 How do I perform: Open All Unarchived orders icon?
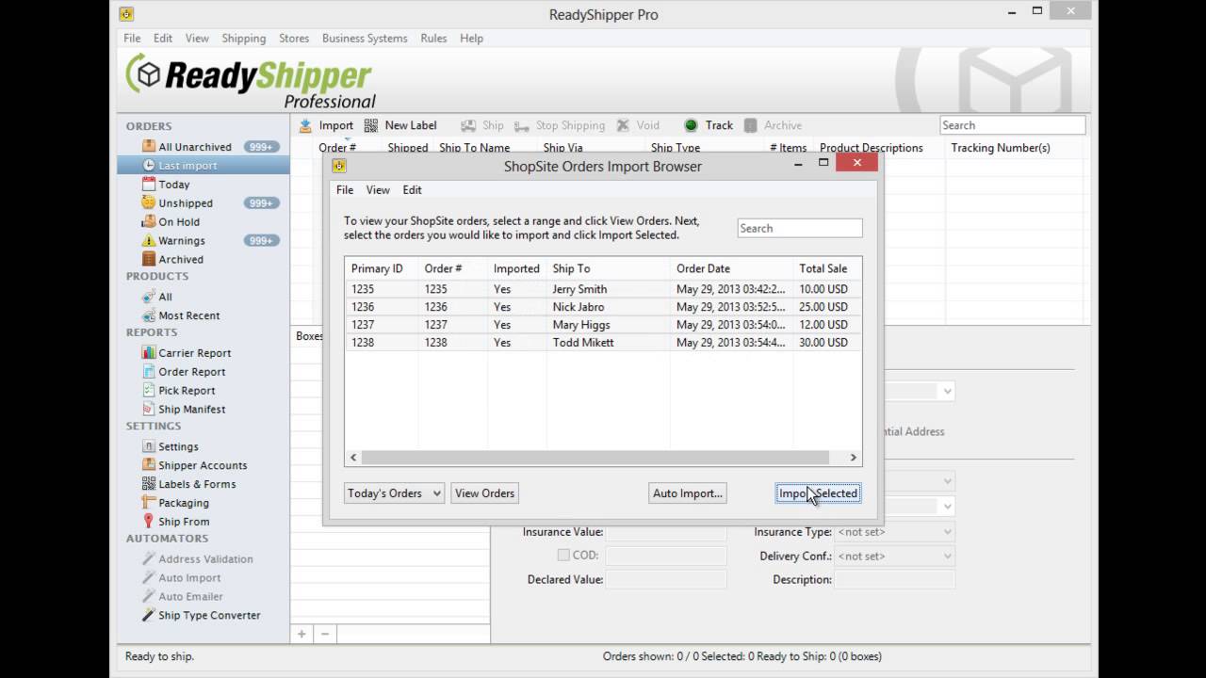149,147
